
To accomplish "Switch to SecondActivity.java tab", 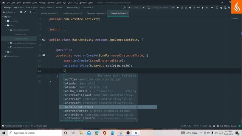I will tap(95, 13).
